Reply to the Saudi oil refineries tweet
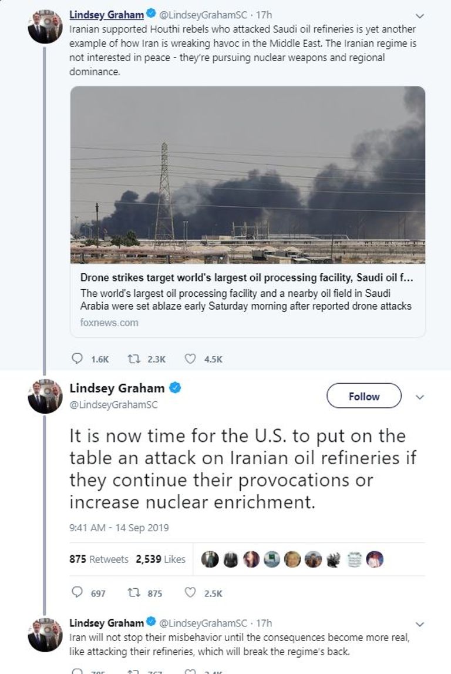Screen dimensions: 451x674 click(77, 358)
